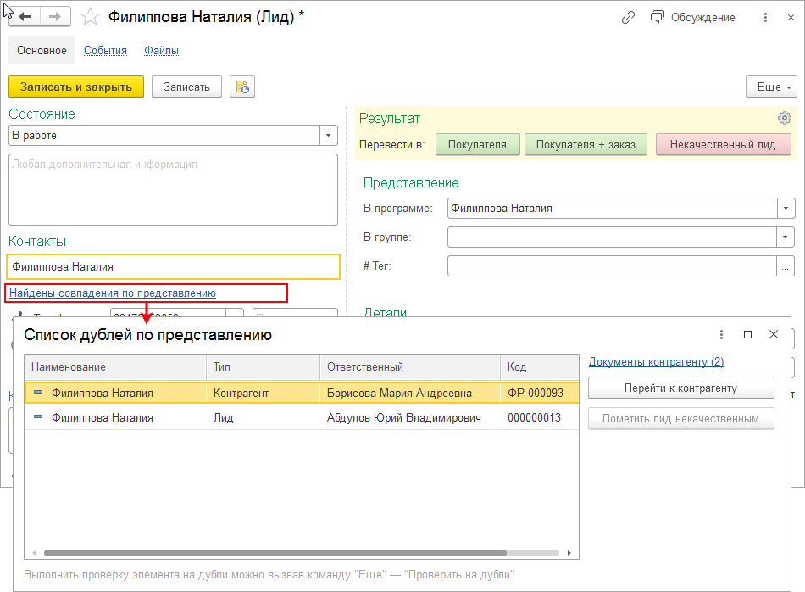
Task: Expand the В группе dropdown
Action: point(786,237)
